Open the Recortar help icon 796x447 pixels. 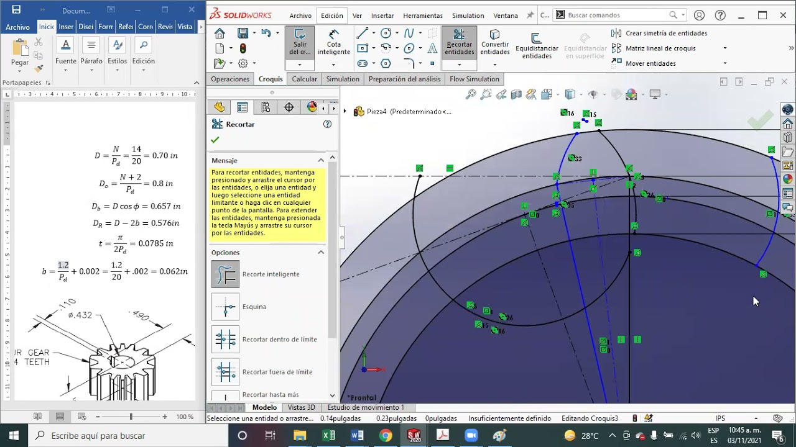pos(328,124)
